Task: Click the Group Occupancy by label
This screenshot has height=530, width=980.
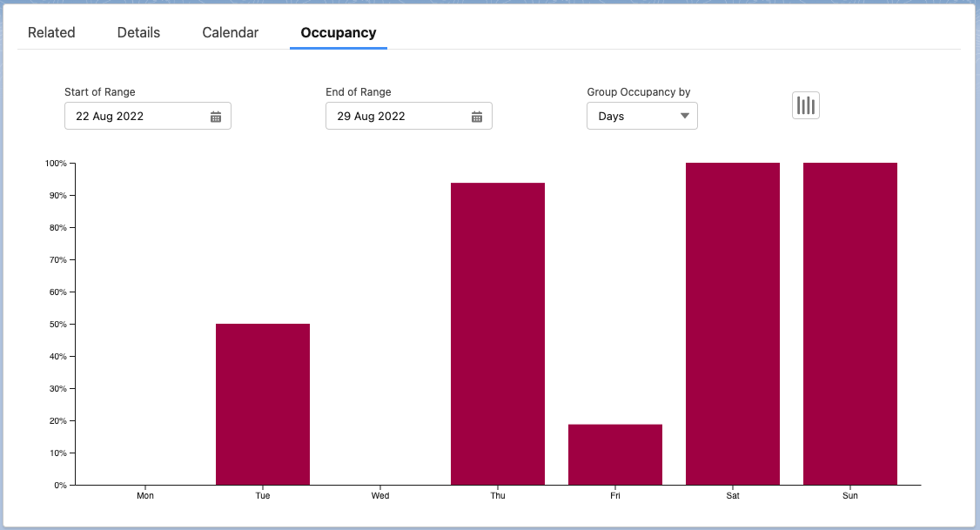Action: tap(639, 92)
